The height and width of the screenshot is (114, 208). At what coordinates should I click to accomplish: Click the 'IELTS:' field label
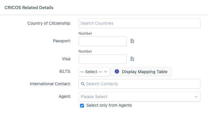(x=65, y=71)
